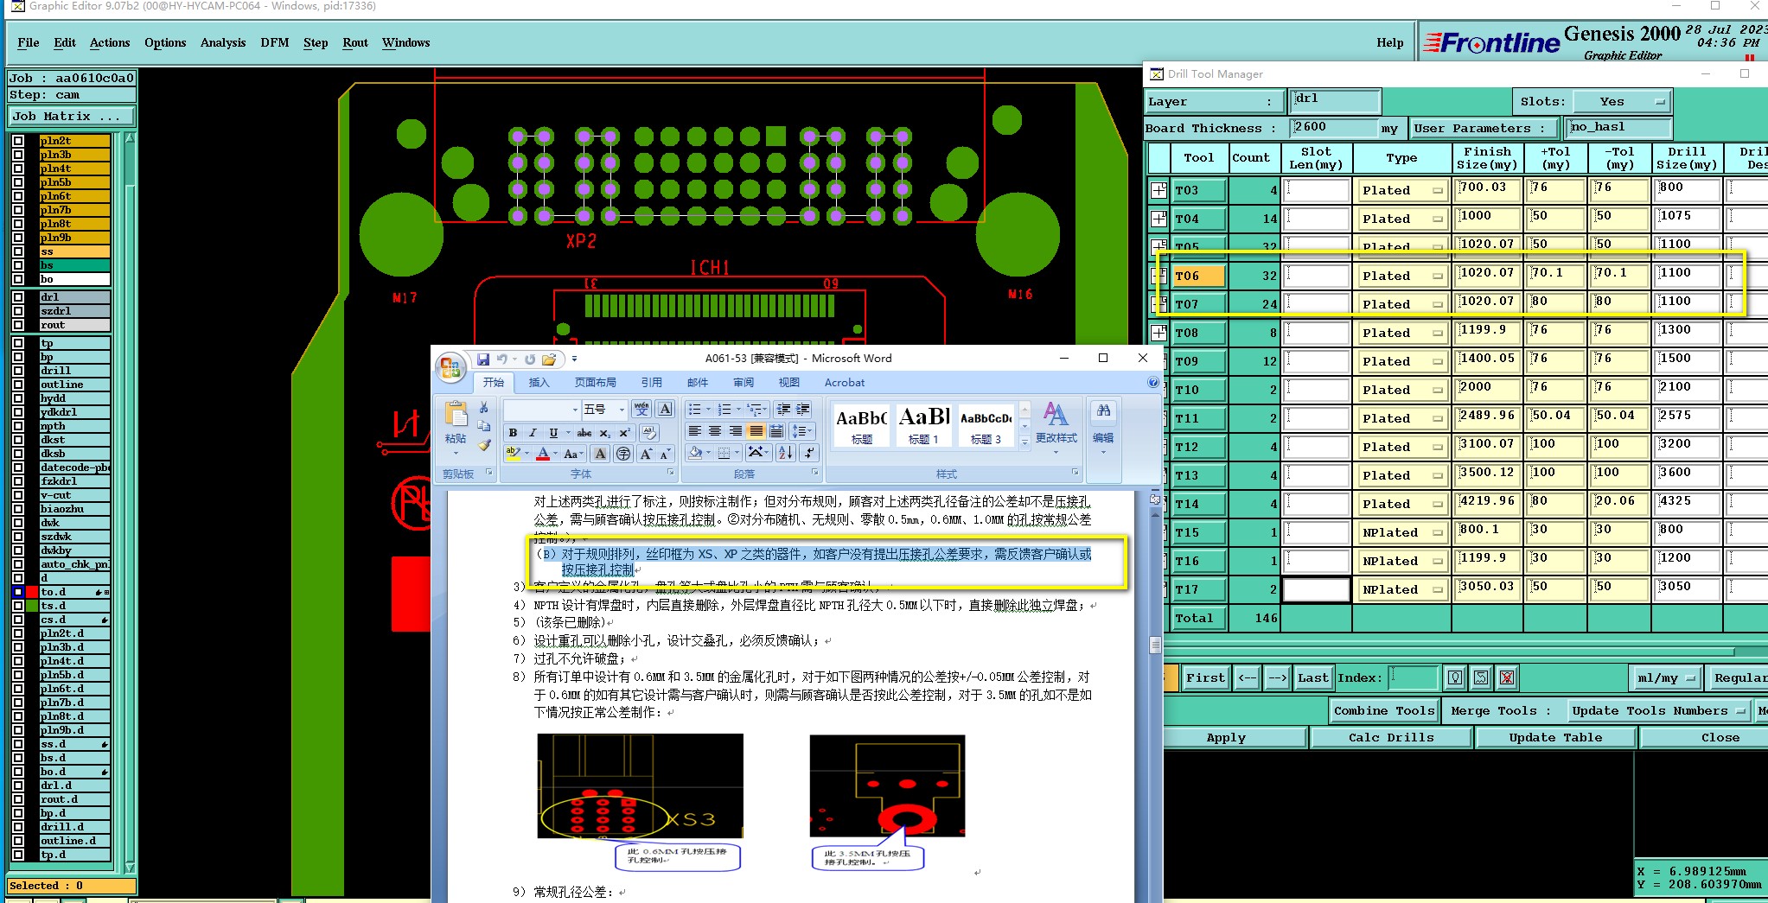
Task: Click the red X icon in Drill Tool Manager
Action: coord(1507,677)
